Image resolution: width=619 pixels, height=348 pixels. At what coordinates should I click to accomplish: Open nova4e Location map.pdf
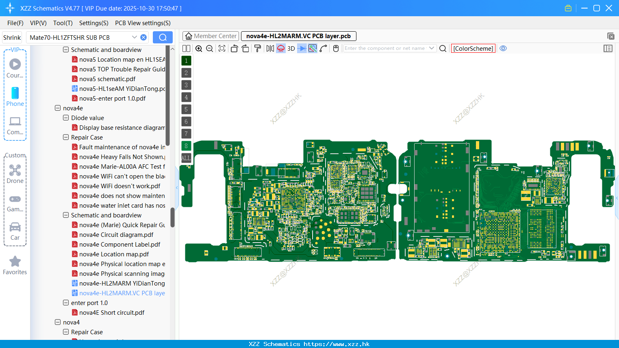pos(114,254)
